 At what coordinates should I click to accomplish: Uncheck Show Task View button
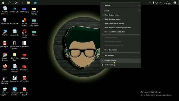click(121, 19)
